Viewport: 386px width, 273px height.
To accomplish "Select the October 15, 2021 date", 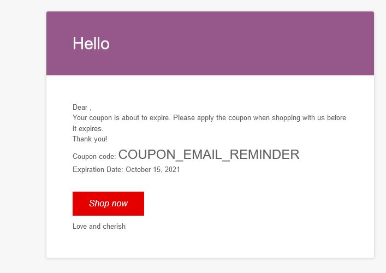I will tap(153, 170).
